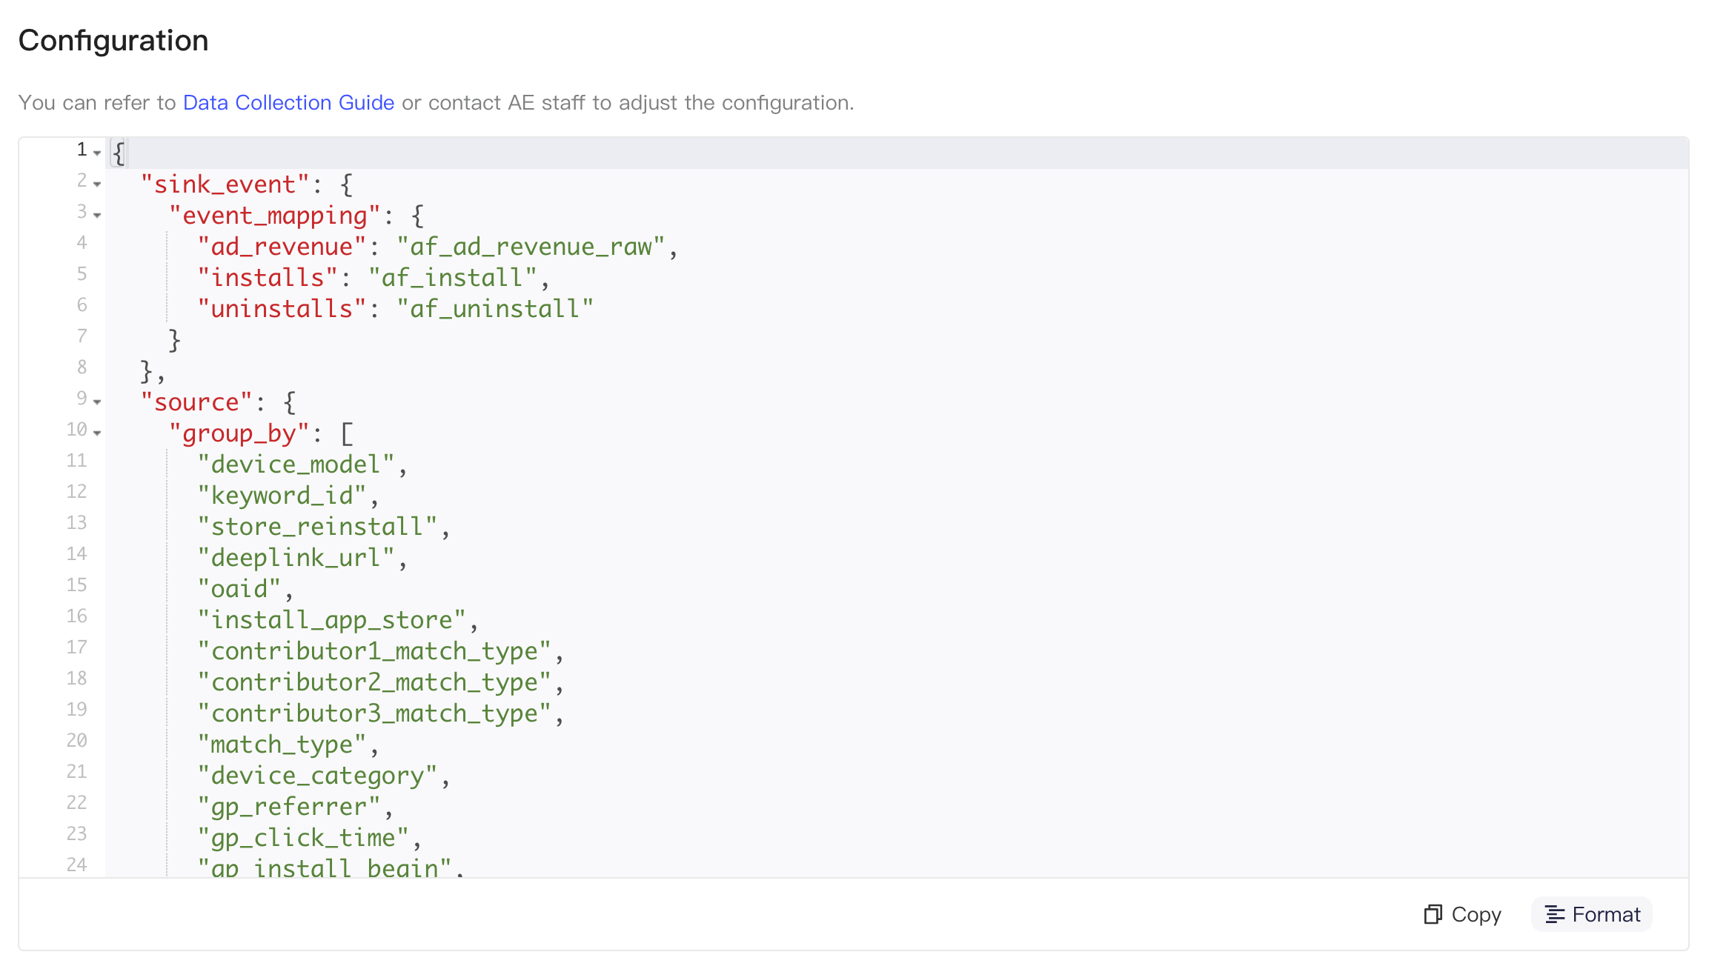
Task: Click the "keyword_id" entry
Action: click(282, 495)
